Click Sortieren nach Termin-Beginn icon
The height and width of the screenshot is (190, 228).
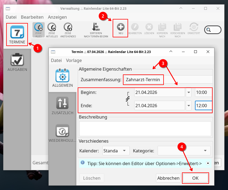click(96, 28)
